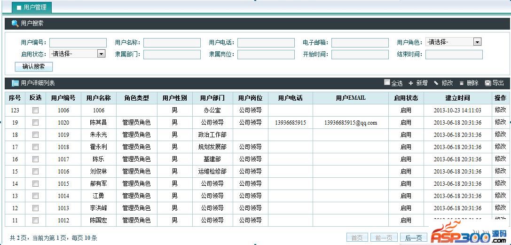Focus the 用户编号 input field
Viewport: 511px width, 245px height.
(78, 43)
